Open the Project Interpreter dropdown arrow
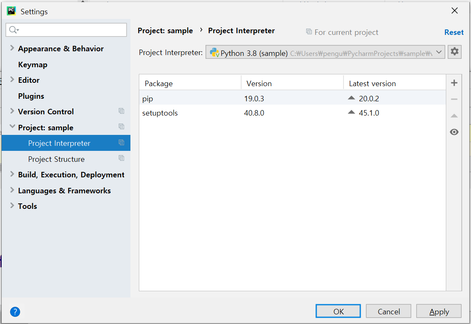Image resolution: width=471 pixels, height=324 pixels. pos(439,53)
